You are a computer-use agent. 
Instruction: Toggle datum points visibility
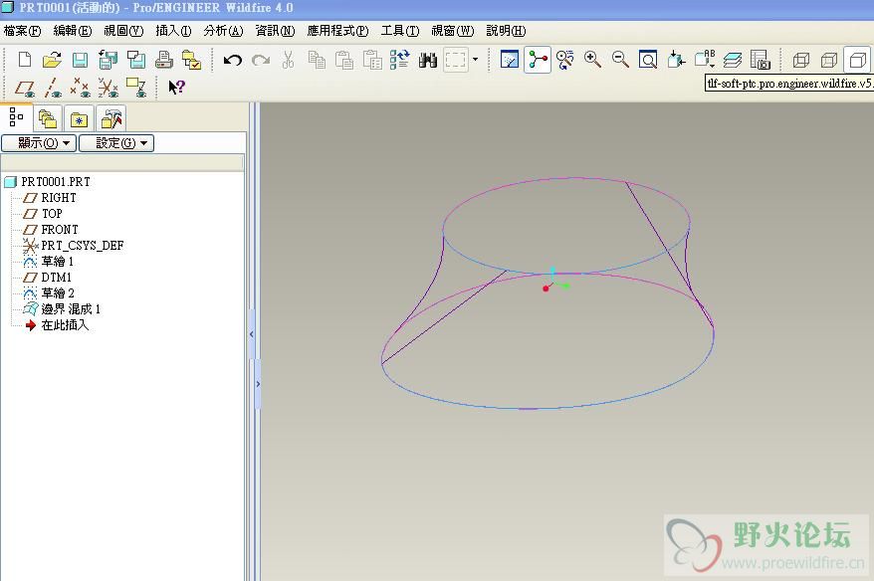pos(81,88)
